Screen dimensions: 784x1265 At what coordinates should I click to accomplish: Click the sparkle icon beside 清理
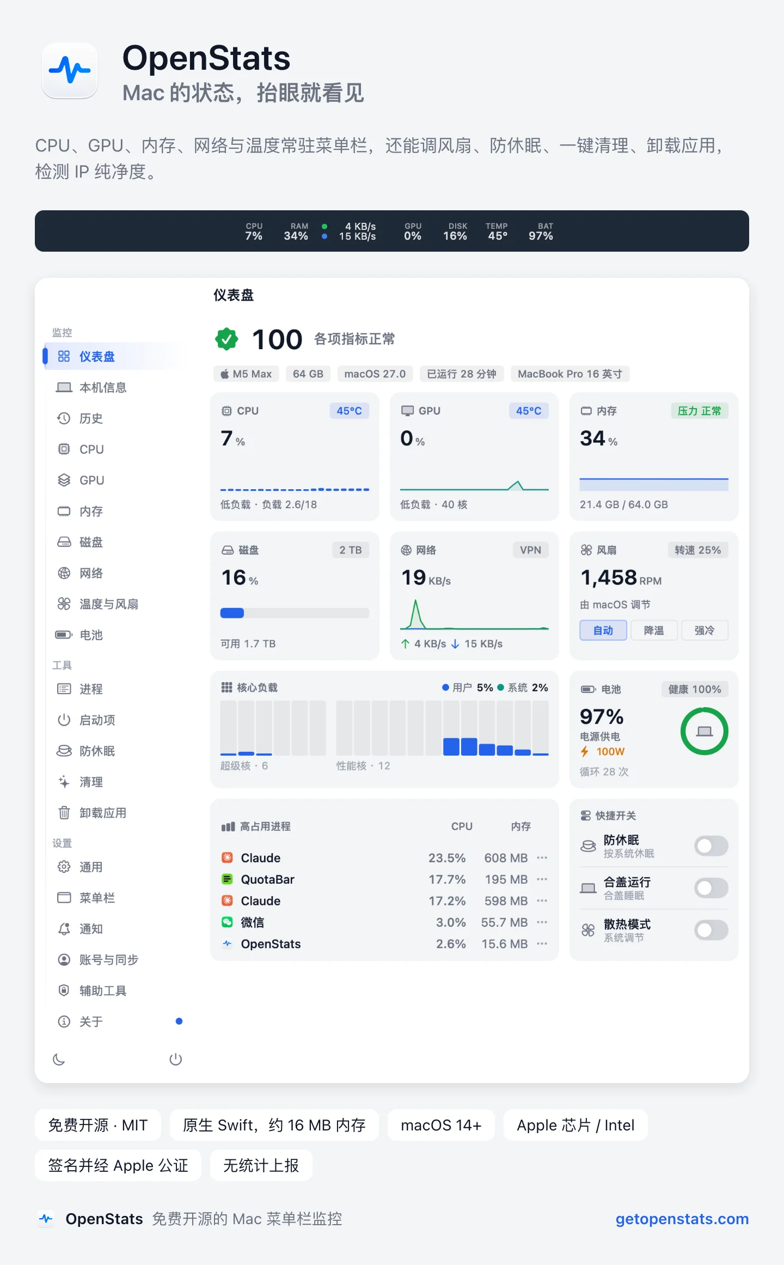(x=64, y=782)
